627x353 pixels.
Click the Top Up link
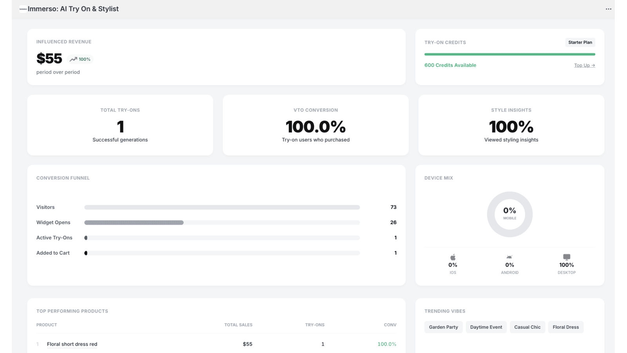584,65
